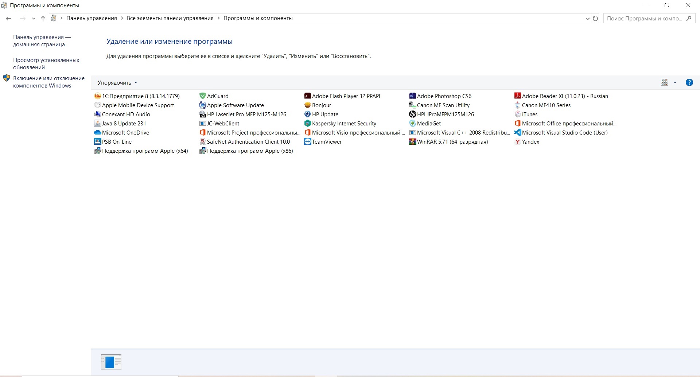Click the TeamViewer icon
This screenshot has height=377, width=700.
tap(307, 142)
